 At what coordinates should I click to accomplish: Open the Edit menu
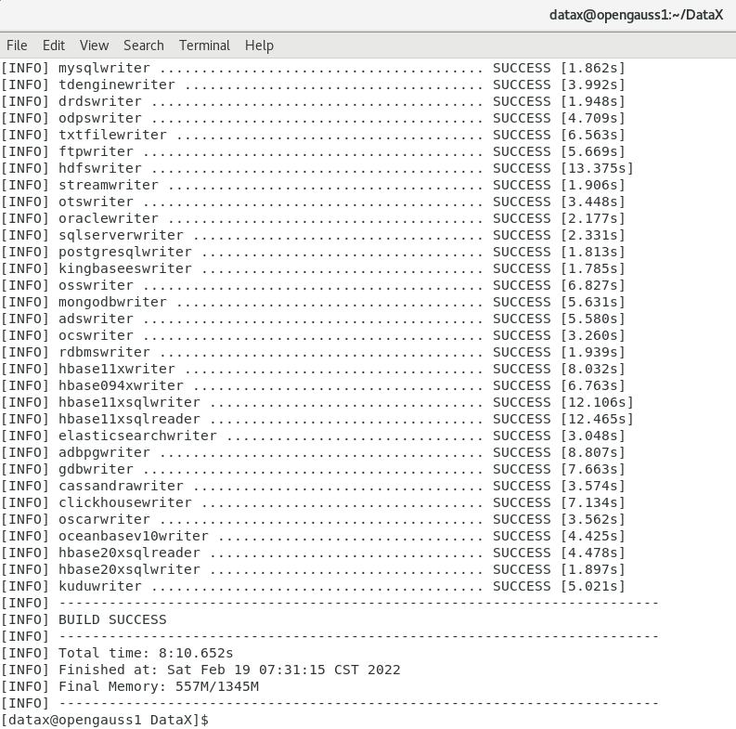[x=54, y=46]
